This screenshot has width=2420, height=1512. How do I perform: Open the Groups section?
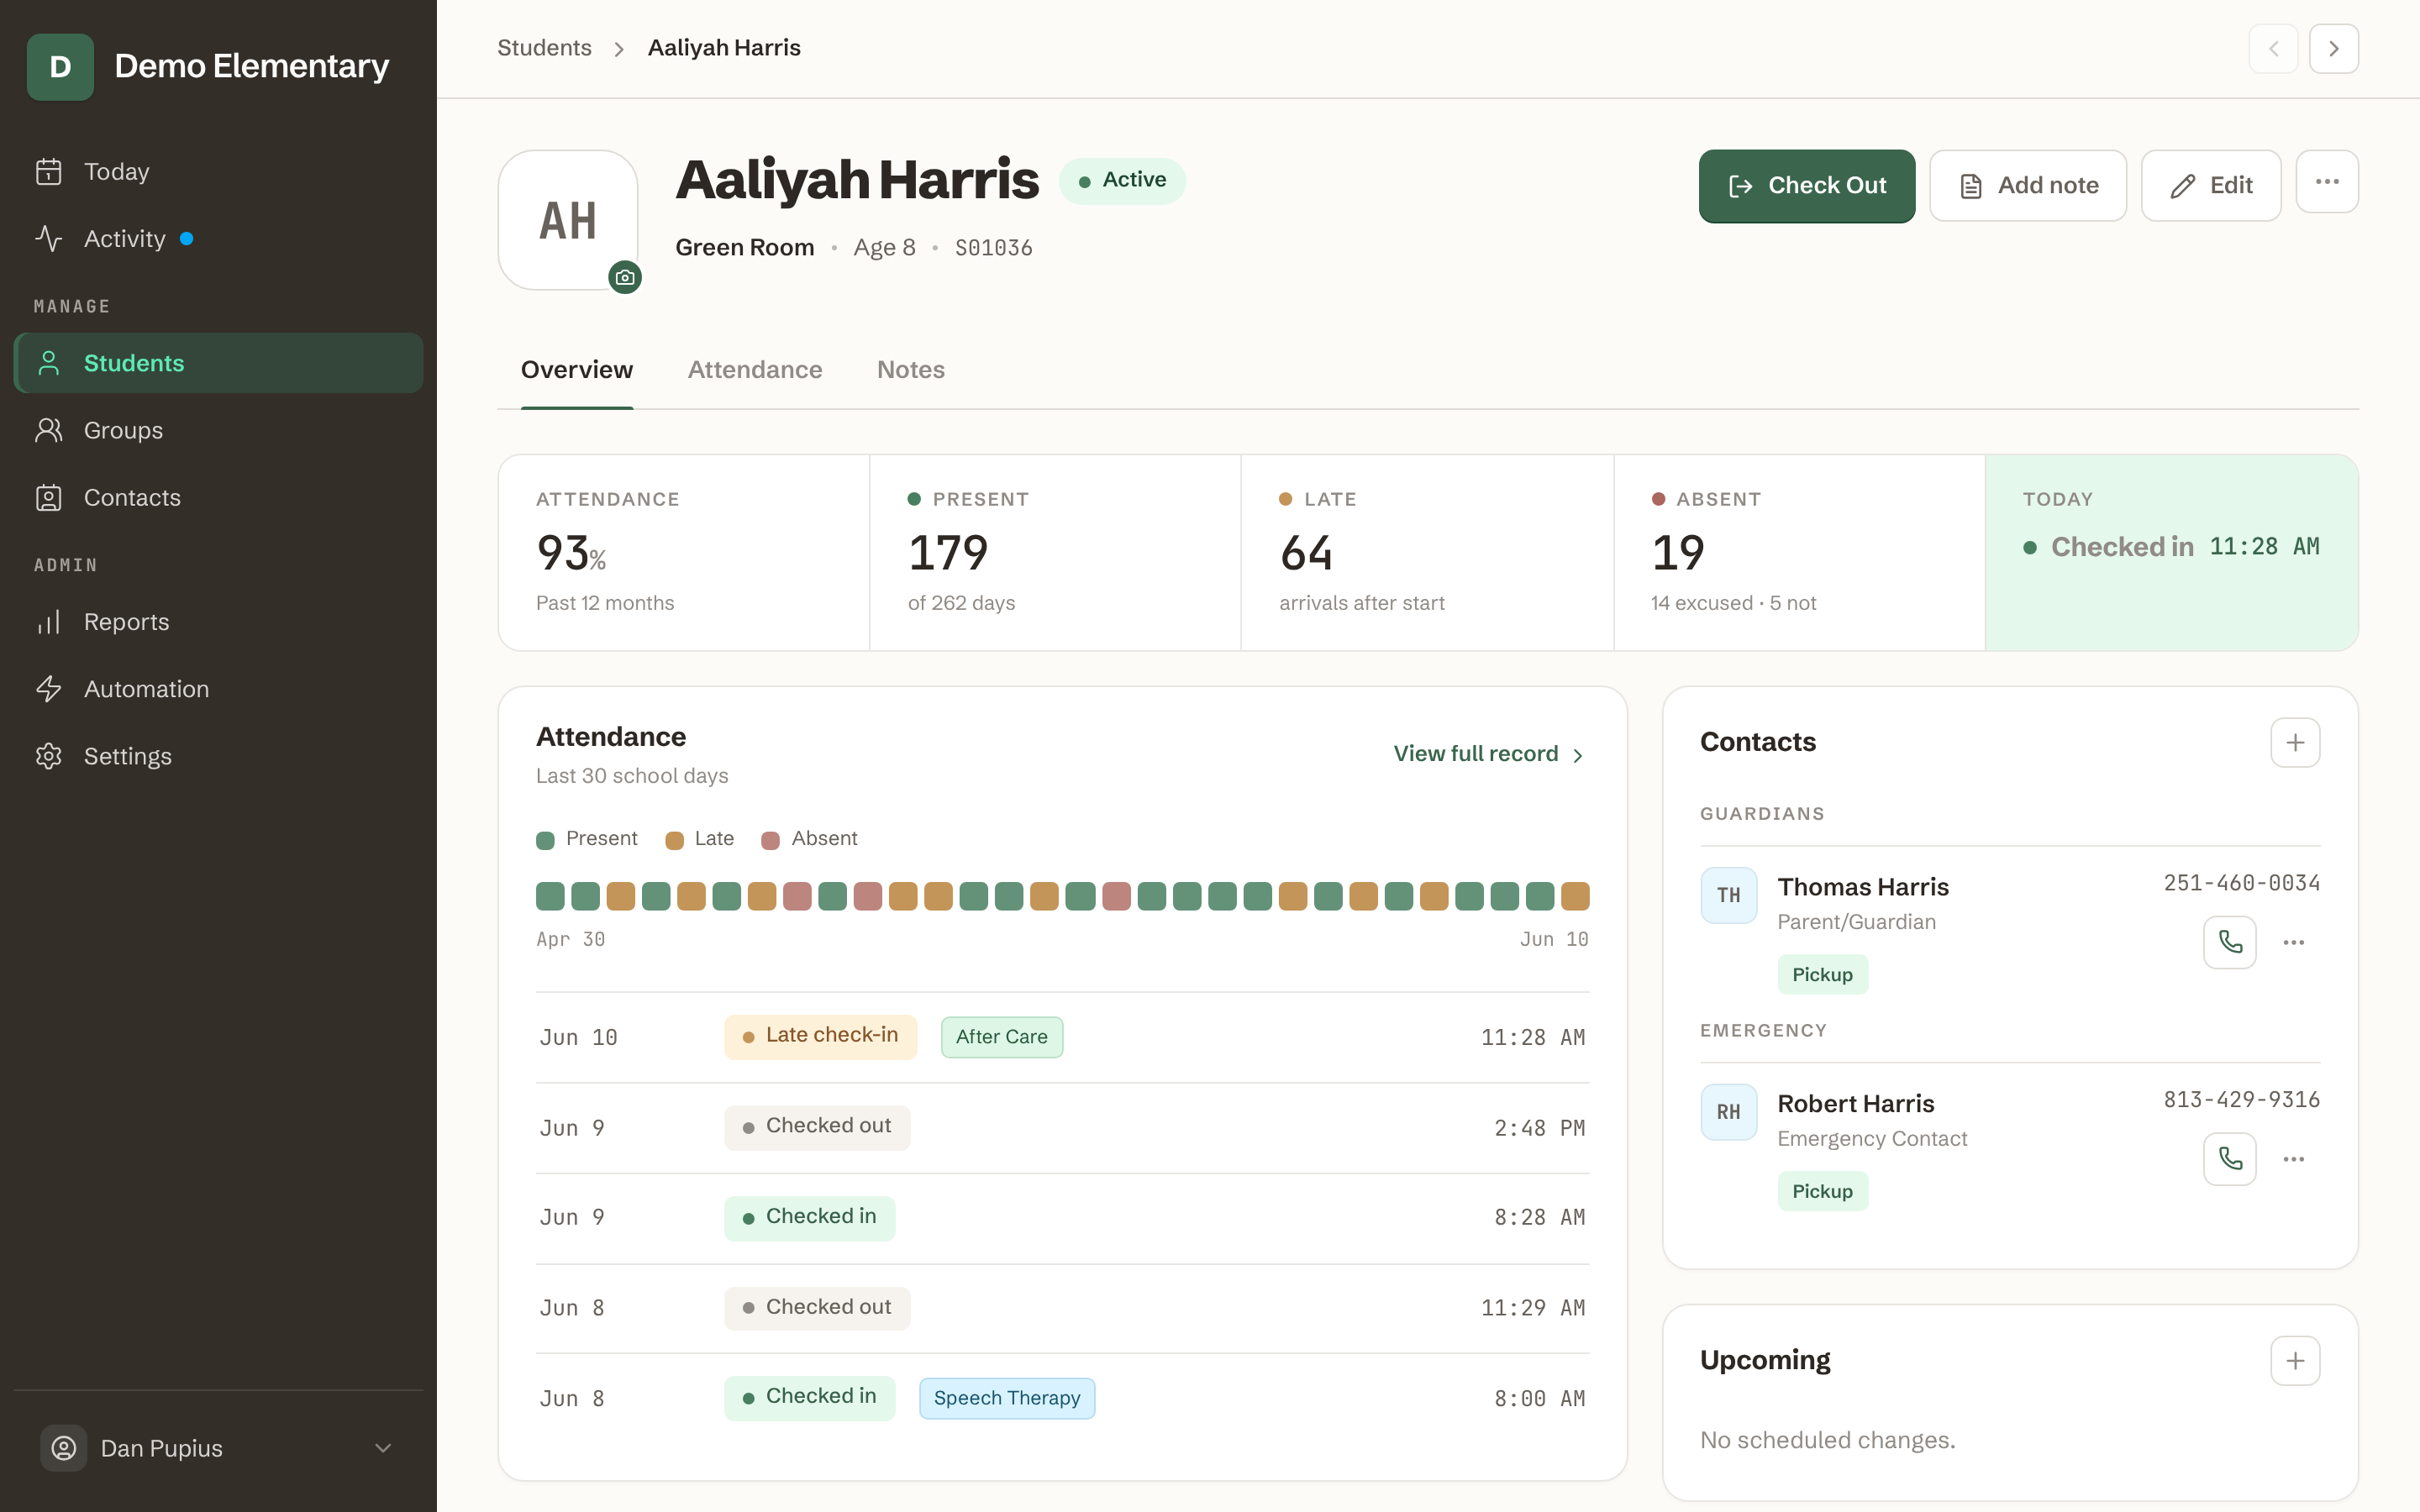coord(218,430)
